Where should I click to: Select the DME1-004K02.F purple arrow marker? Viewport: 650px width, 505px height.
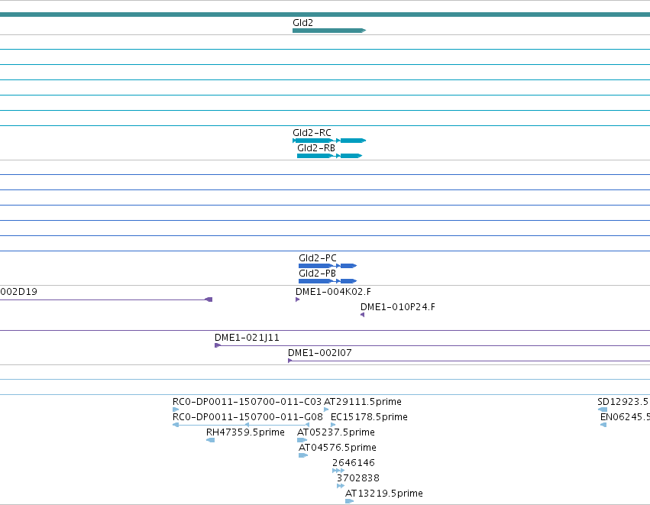click(297, 299)
